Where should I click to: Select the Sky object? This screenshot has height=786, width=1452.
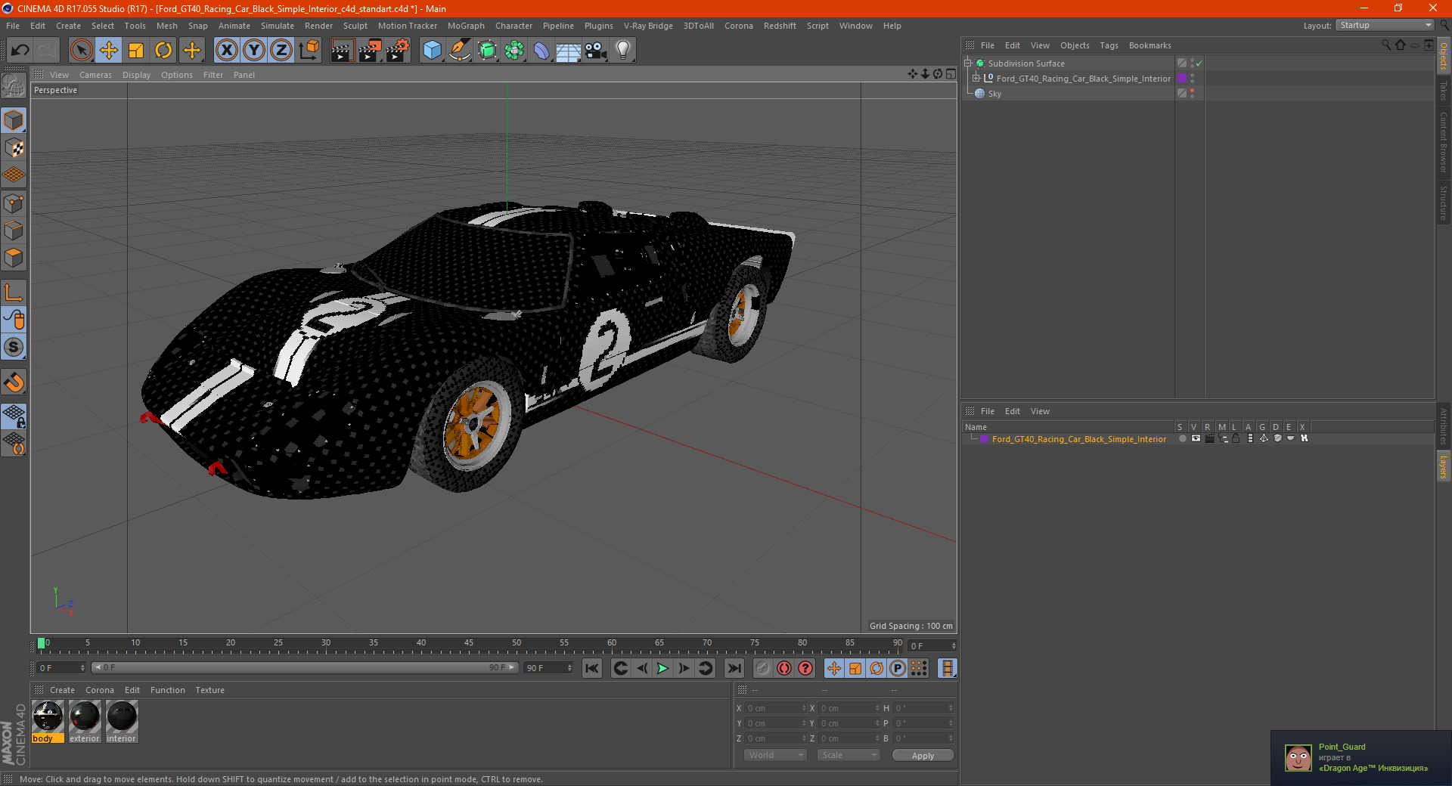[994, 94]
